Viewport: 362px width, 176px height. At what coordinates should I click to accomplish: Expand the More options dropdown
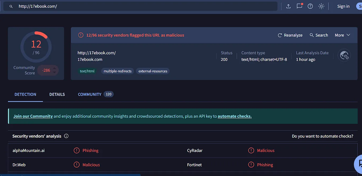[x=342, y=35]
